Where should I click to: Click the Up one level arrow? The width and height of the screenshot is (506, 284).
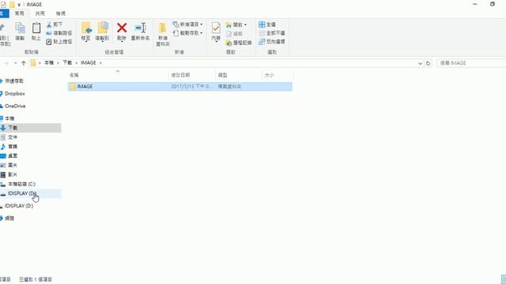click(x=23, y=63)
